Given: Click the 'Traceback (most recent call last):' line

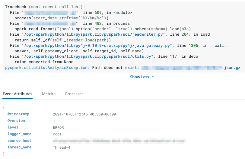Looking at the screenshot, I should coord(45,7).
